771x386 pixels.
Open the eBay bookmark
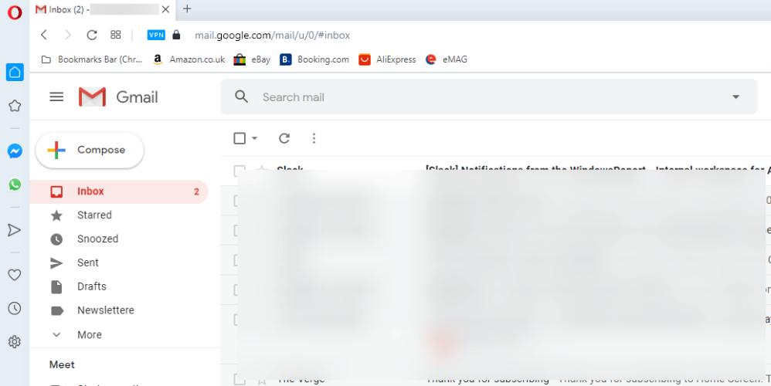(252, 59)
